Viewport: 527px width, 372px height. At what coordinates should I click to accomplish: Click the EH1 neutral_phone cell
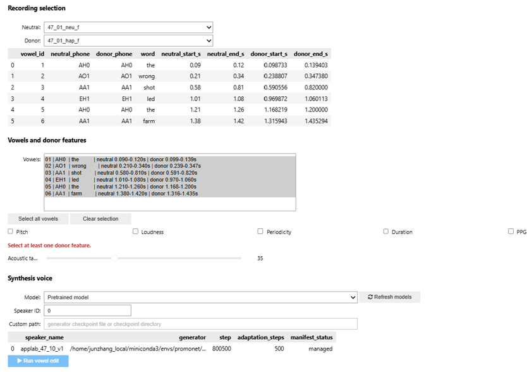pyautogui.click(x=84, y=99)
